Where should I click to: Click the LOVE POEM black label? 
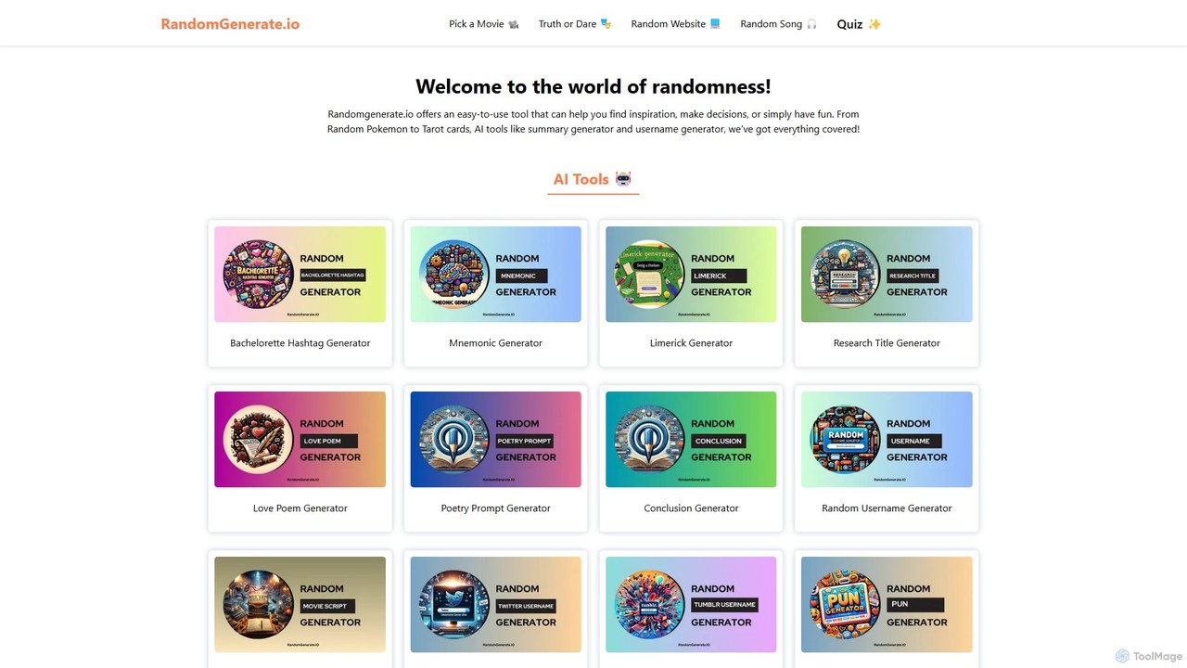point(328,441)
